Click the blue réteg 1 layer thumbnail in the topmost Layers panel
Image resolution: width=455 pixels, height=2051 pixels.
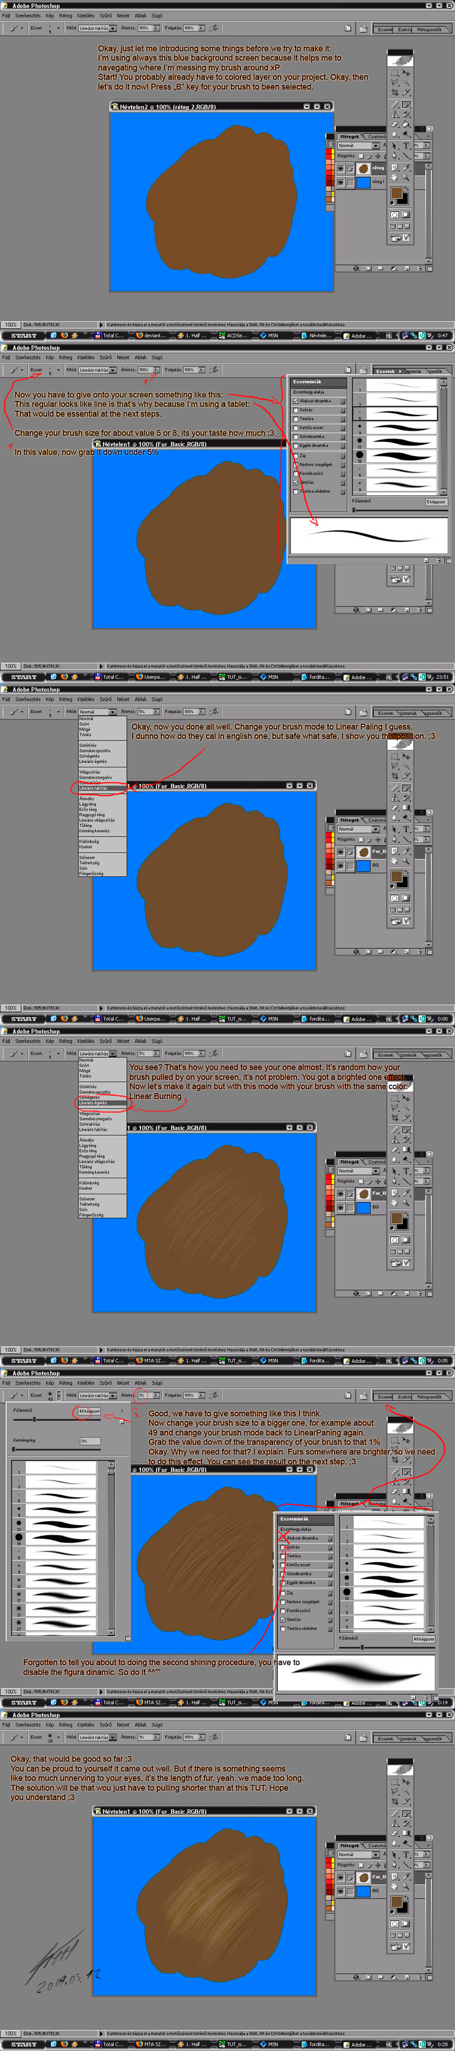(x=364, y=183)
